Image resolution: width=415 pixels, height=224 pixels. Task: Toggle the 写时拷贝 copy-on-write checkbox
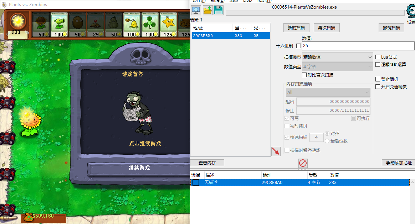pos(287,126)
